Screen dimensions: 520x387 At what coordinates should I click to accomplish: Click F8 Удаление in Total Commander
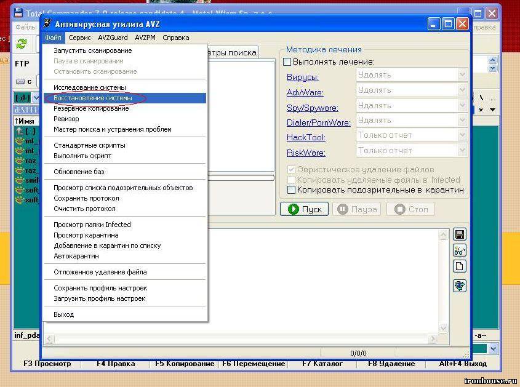391,364
